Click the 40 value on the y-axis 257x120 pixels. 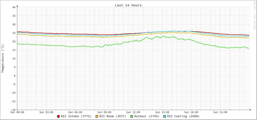coord(14,7)
